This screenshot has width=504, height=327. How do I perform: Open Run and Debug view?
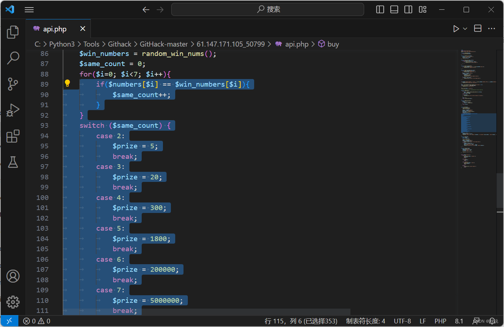pyautogui.click(x=13, y=110)
